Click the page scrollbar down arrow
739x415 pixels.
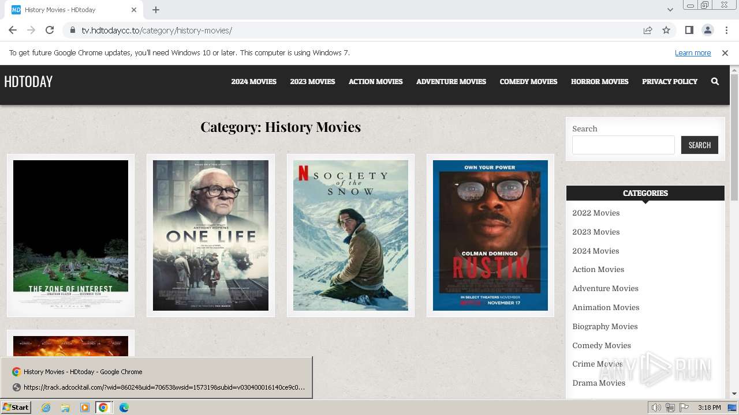734,394
